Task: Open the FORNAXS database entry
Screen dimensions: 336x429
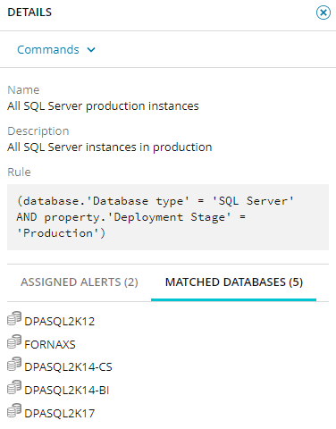Action: tap(50, 345)
